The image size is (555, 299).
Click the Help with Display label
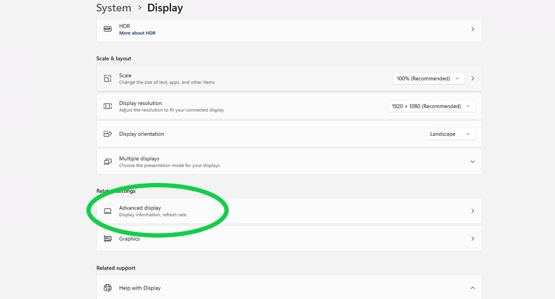[140, 288]
